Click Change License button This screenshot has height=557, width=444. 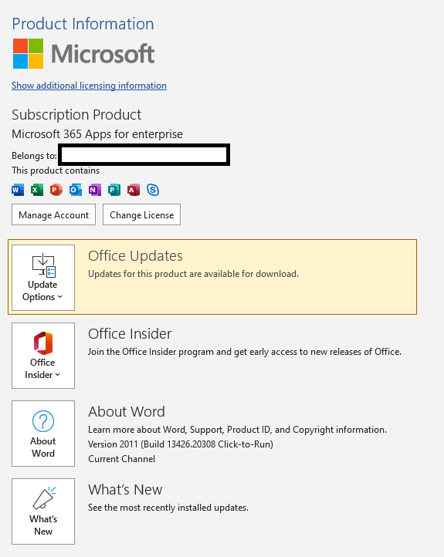point(141,214)
